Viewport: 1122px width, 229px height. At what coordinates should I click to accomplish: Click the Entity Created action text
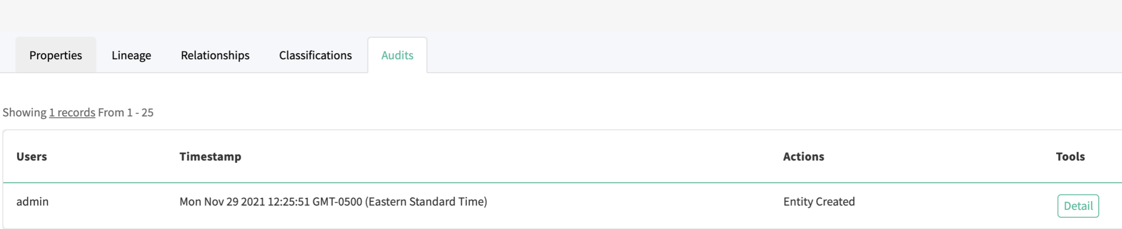(819, 201)
